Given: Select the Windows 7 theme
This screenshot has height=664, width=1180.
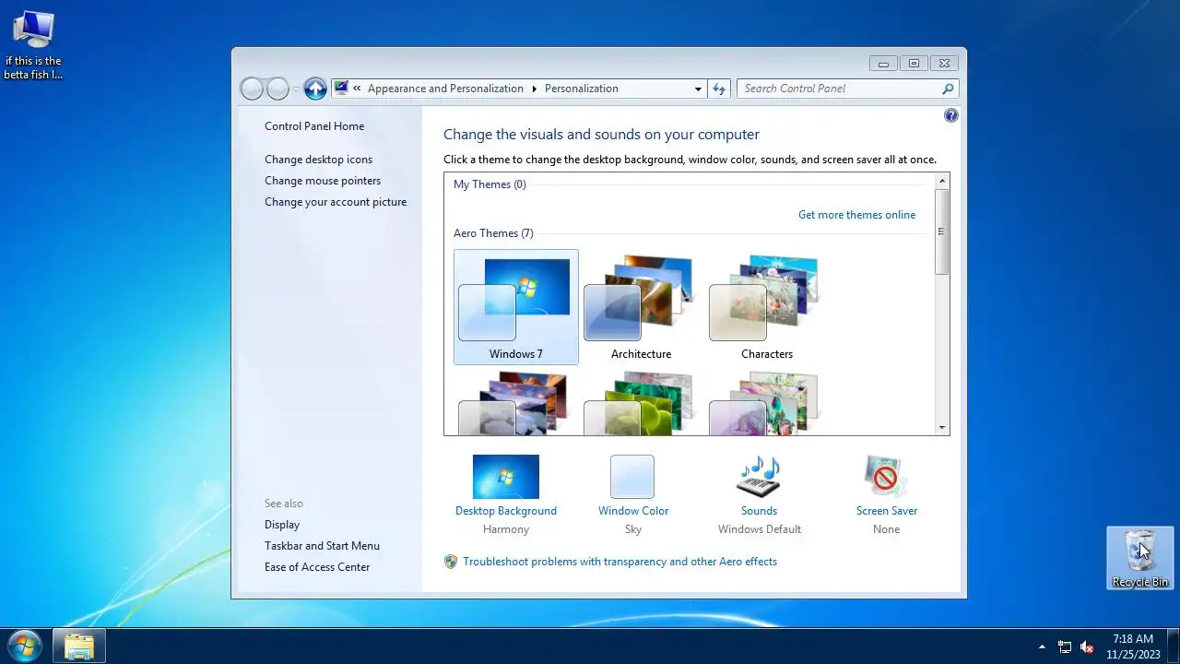Looking at the screenshot, I should pyautogui.click(x=516, y=307).
